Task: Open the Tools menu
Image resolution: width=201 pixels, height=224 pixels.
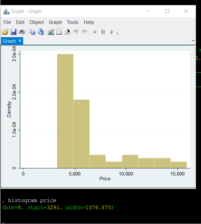Action: click(x=72, y=22)
